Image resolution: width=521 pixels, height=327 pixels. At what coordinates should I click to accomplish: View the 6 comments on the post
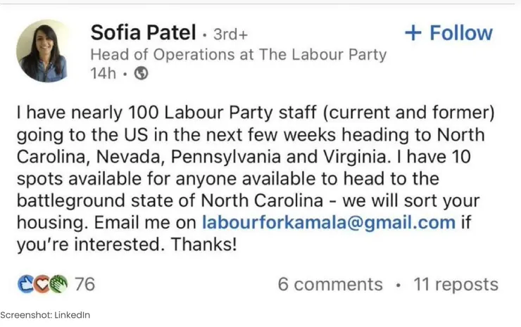pyautogui.click(x=330, y=284)
